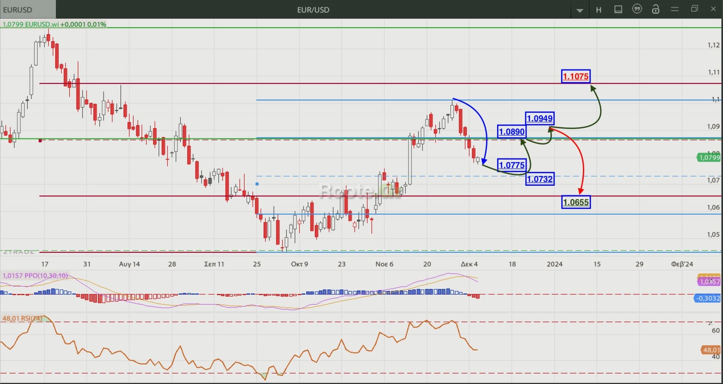Click the RSI(14) indicator label

click(23, 318)
